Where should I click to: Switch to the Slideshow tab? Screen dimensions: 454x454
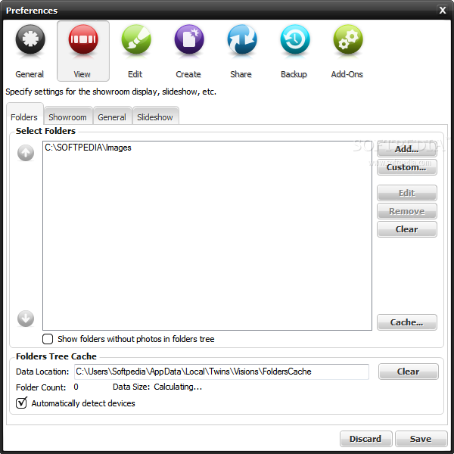coord(155,117)
